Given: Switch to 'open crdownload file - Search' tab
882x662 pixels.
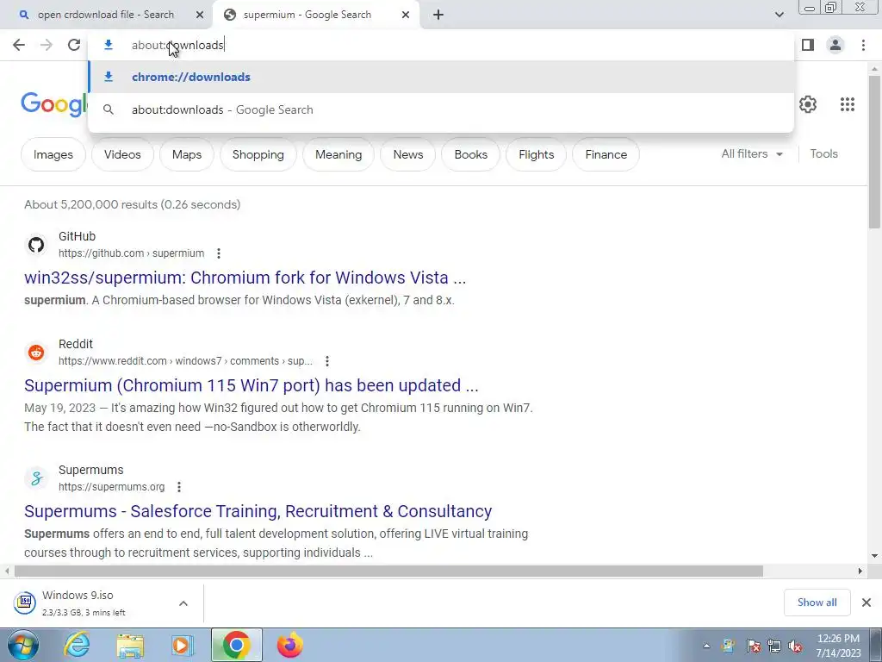Looking at the screenshot, I should [106, 15].
